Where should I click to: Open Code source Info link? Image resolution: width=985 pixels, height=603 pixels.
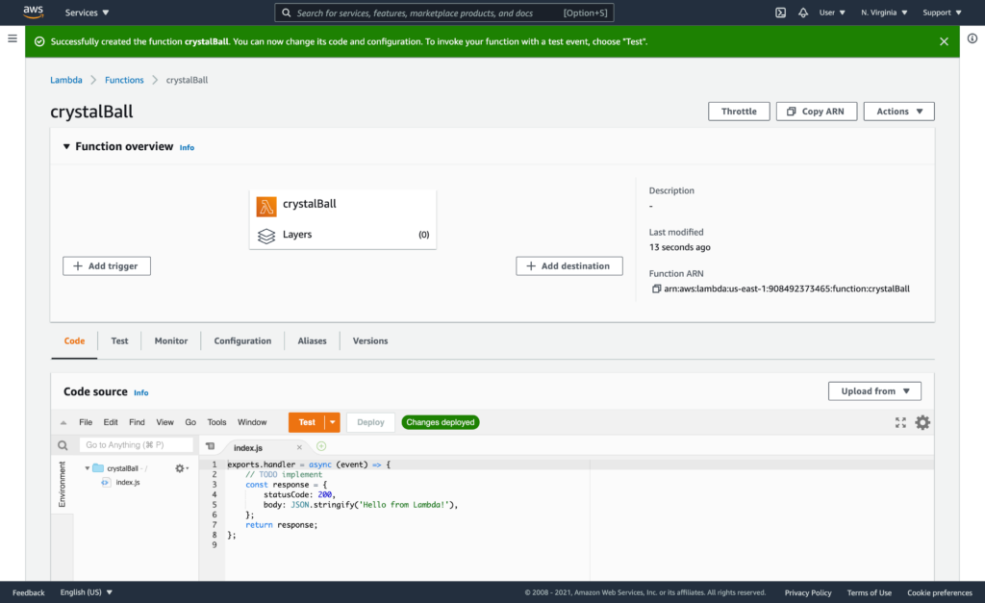140,392
